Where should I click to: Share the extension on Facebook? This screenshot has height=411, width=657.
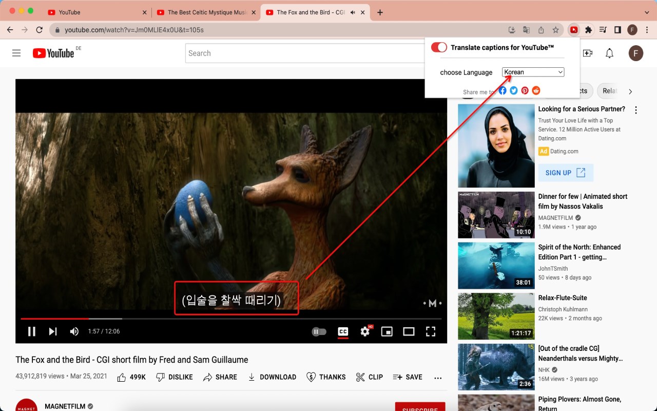(503, 90)
